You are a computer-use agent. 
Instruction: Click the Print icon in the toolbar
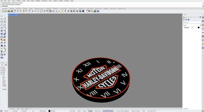tap(11, 11)
